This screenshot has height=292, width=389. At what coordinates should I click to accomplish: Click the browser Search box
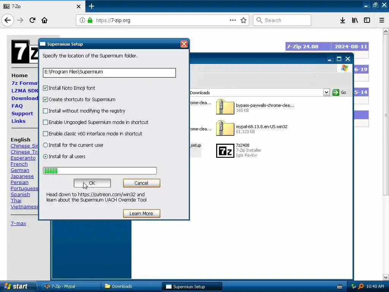point(282,20)
